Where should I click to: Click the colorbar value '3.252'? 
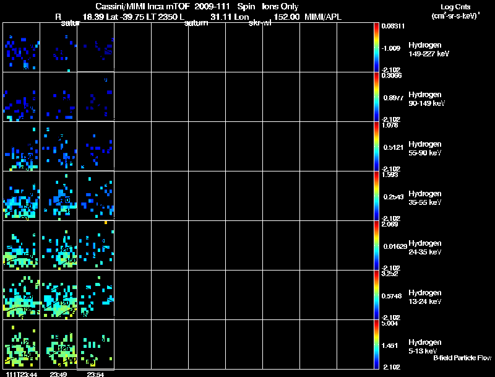[390, 274]
